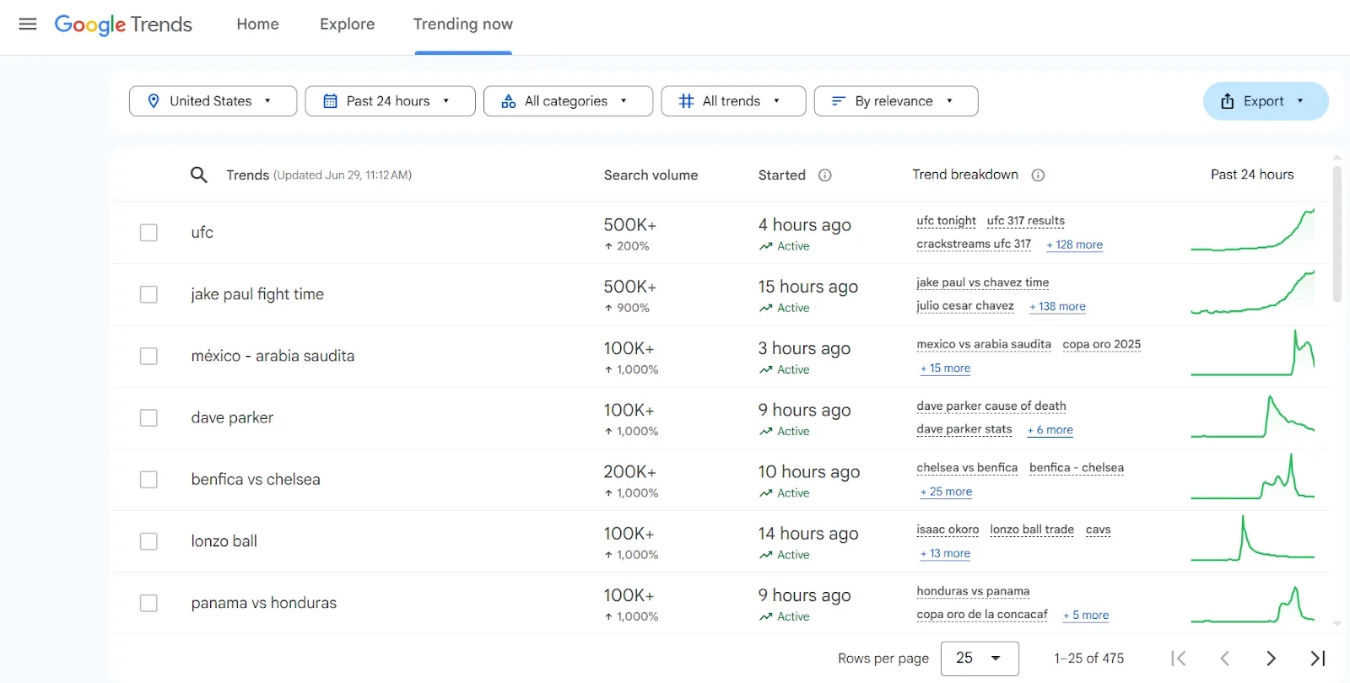The height and width of the screenshot is (683, 1350).
Task: Click the Google Trends logo
Action: pos(123,24)
